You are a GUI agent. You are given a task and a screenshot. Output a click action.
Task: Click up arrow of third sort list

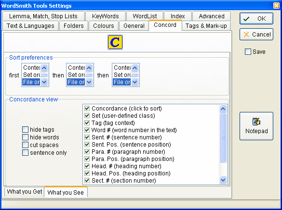click(135, 68)
